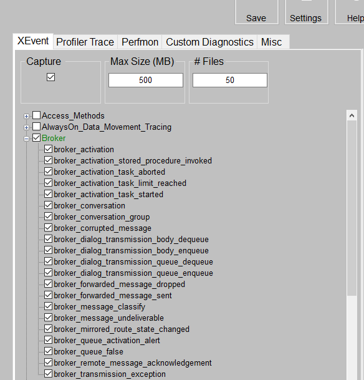The height and width of the screenshot is (380, 364).
Task: Uncheck broker_dialog_transmission_queue_enqueue checkbox
Action: (x=49, y=273)
